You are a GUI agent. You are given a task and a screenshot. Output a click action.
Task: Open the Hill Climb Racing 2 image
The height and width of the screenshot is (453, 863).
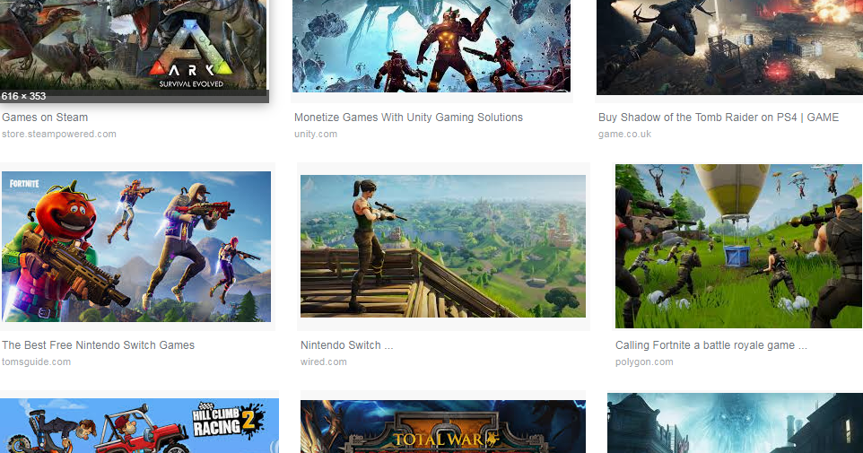click(x=139, y=425)
